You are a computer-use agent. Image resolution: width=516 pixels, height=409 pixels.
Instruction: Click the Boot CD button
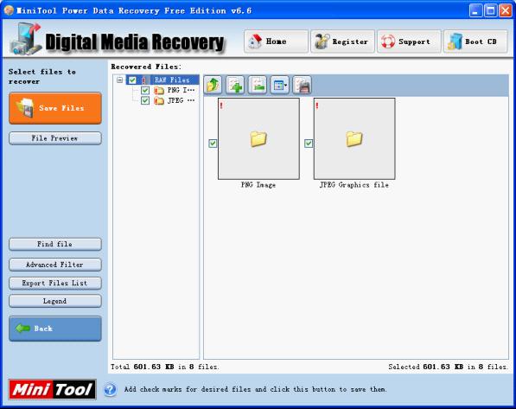(475, 42)
